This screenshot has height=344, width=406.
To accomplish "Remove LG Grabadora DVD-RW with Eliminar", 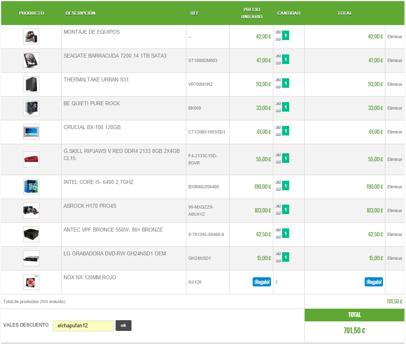I will point(394,258).
